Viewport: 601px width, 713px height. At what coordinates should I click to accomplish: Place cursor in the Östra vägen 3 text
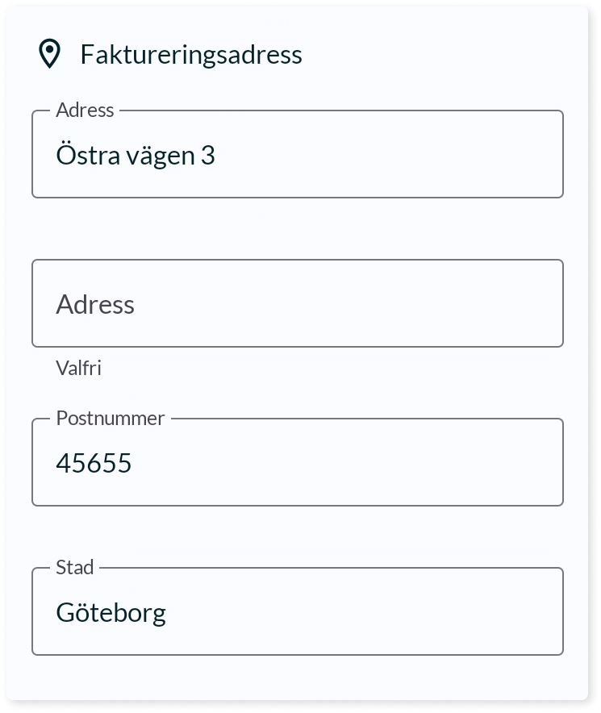click(x=136, y=155)
